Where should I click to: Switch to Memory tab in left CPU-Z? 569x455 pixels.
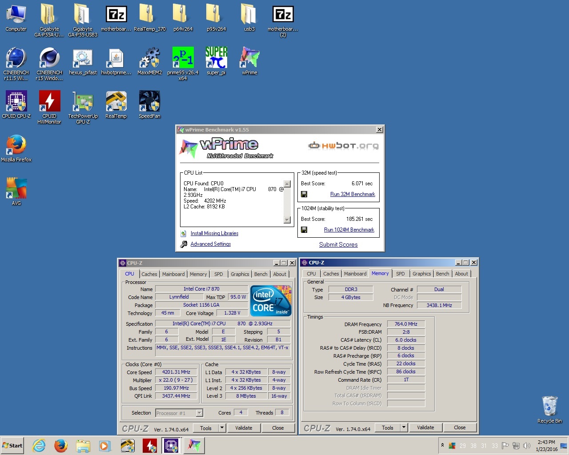click(198, 274)
